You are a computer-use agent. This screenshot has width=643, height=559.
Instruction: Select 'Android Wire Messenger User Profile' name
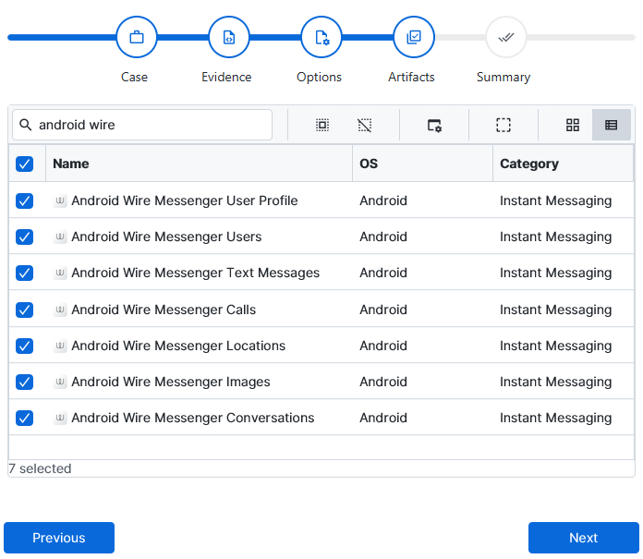[185, 201]
